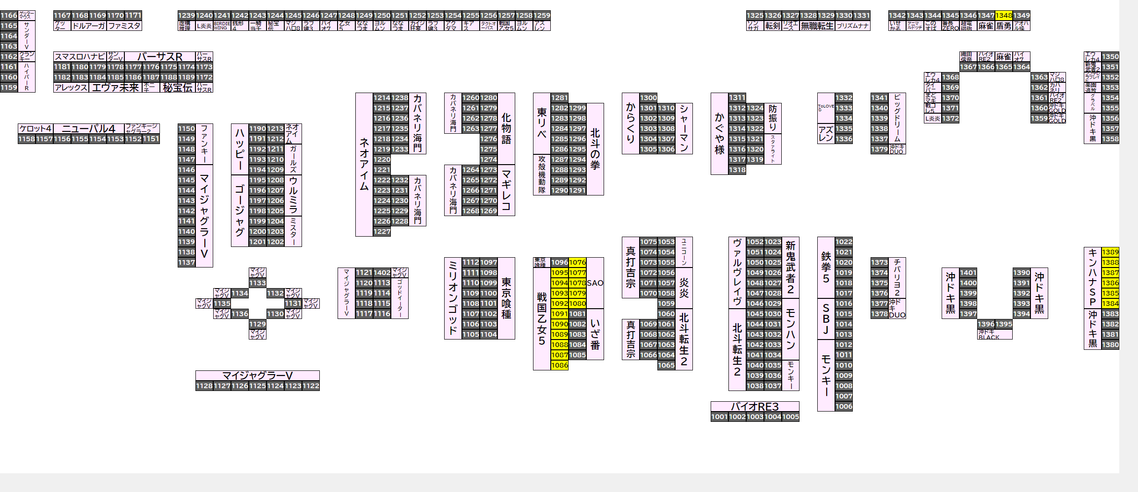Click machine number 1402
The image size is (1138, 492).
point(382,273)
